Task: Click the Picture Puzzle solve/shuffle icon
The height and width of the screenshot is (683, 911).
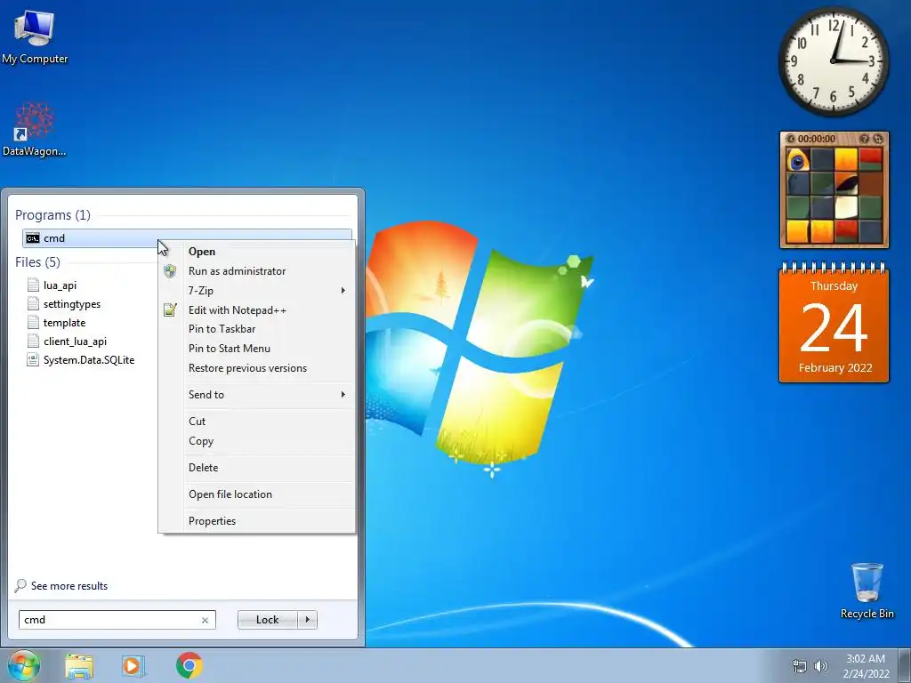Action: 878,139
